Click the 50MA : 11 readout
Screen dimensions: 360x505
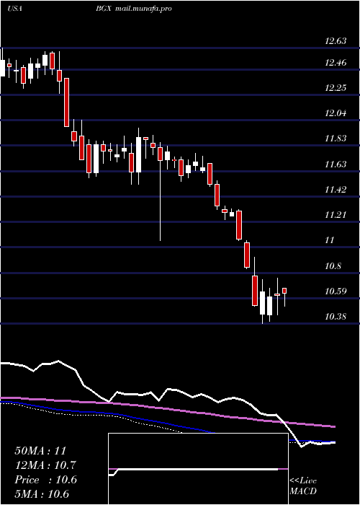pyautogui.click(x=40, y=451)
